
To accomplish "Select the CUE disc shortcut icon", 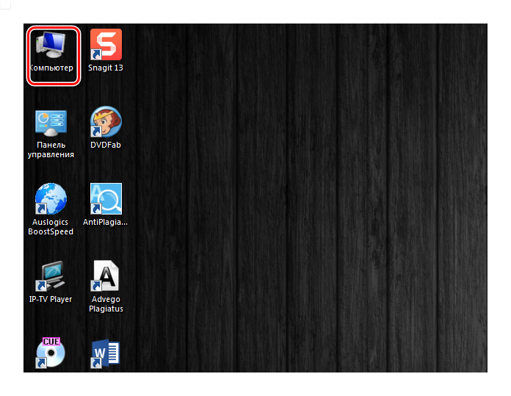I will point(51,353).
